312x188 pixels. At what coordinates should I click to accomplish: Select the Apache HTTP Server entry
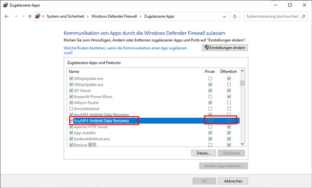90,127
